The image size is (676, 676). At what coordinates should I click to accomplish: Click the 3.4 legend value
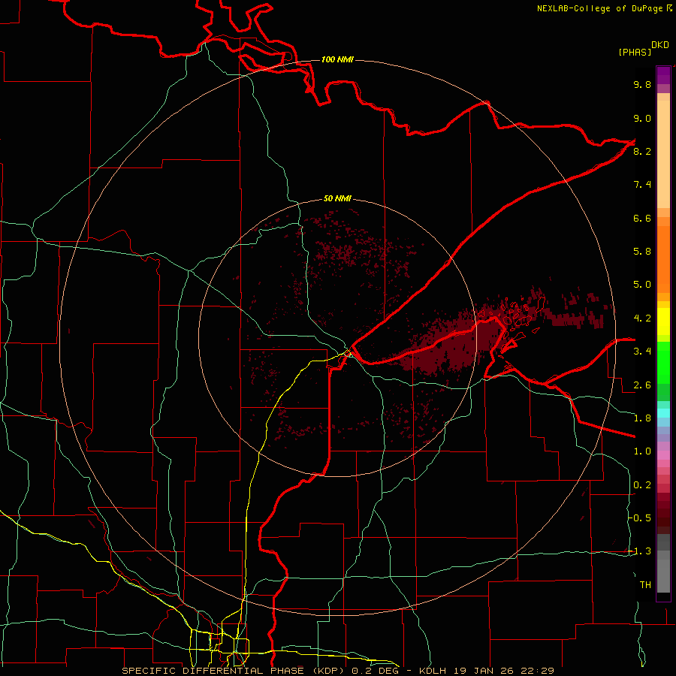click(642, 352)
